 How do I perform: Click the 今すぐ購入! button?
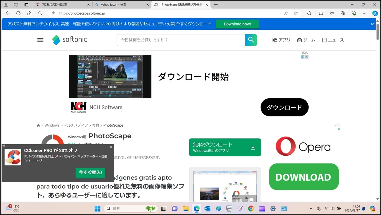click(90, 172)
